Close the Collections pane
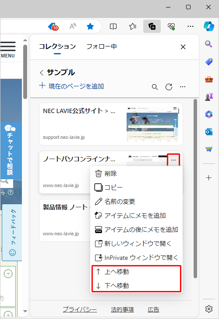The image size is (219, 319). 183,47
